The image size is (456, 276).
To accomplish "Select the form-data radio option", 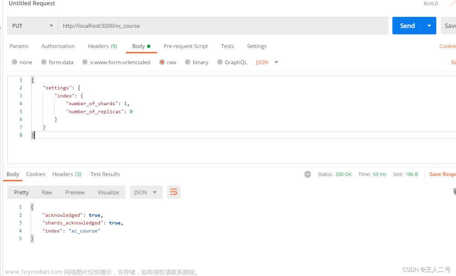I will point(44,62).
